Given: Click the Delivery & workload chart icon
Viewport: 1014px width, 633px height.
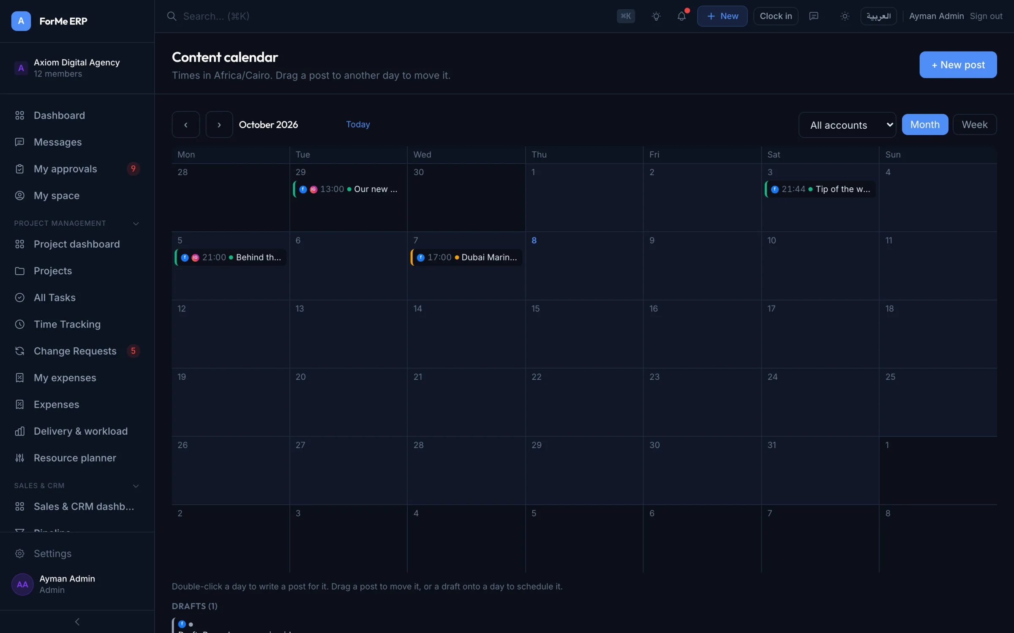Looking at the screenshot, I should coord(19,431).
